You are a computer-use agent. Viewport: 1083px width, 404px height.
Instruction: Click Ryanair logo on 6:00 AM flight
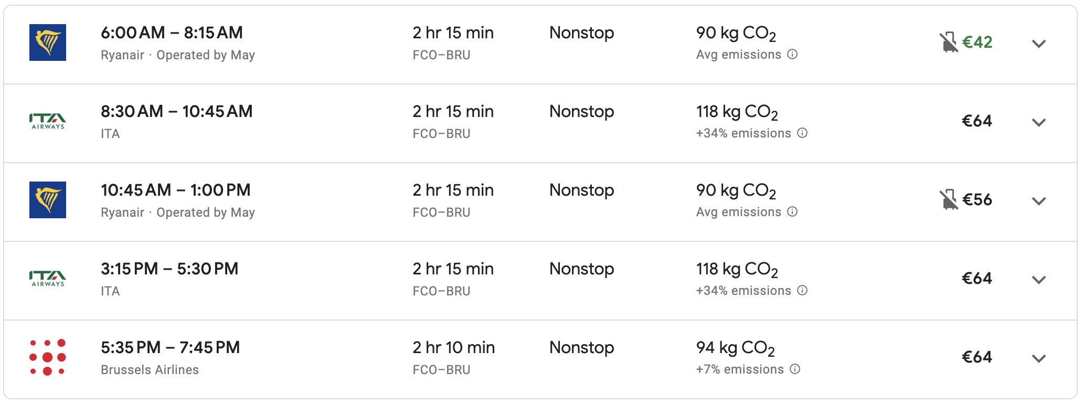48,42
